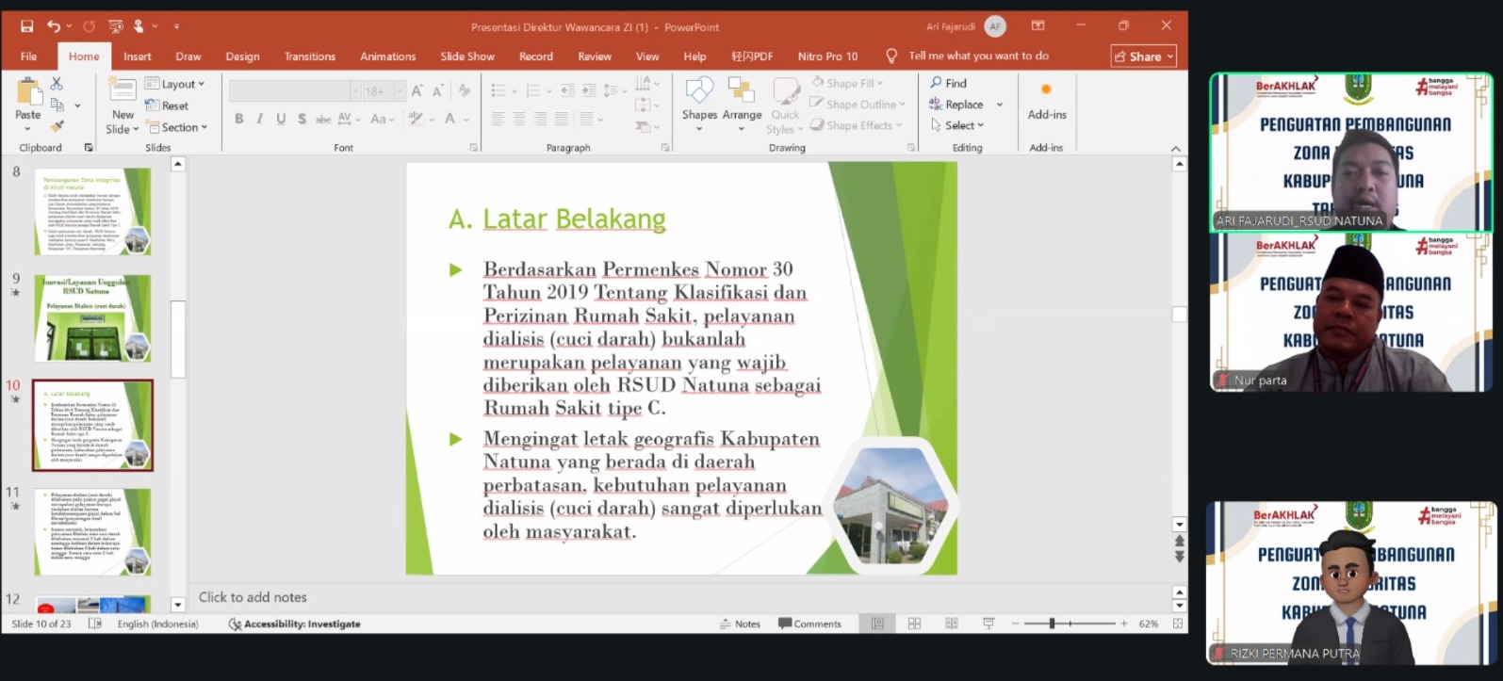Open the font size dropdown
This screenshot has width=1503, height=681.
(400, 91)
